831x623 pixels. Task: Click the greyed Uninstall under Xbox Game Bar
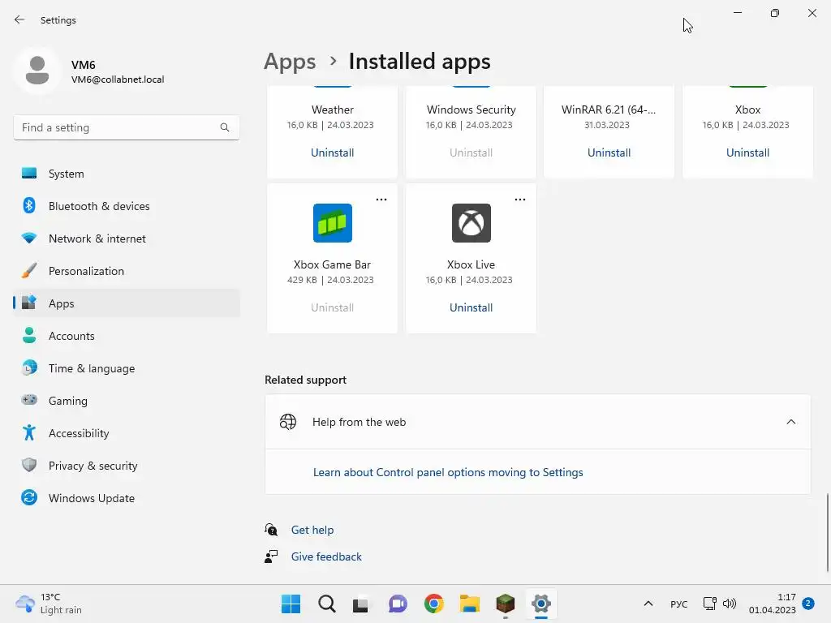click(332, 307)
